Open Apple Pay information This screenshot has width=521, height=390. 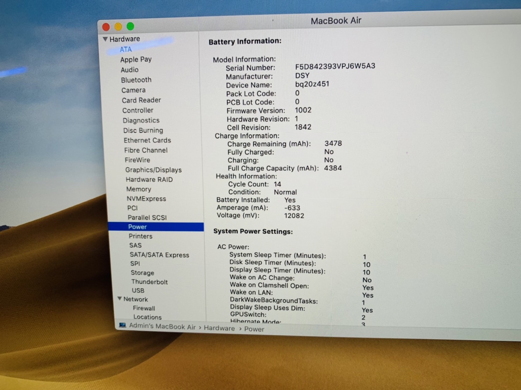point(136,59)
